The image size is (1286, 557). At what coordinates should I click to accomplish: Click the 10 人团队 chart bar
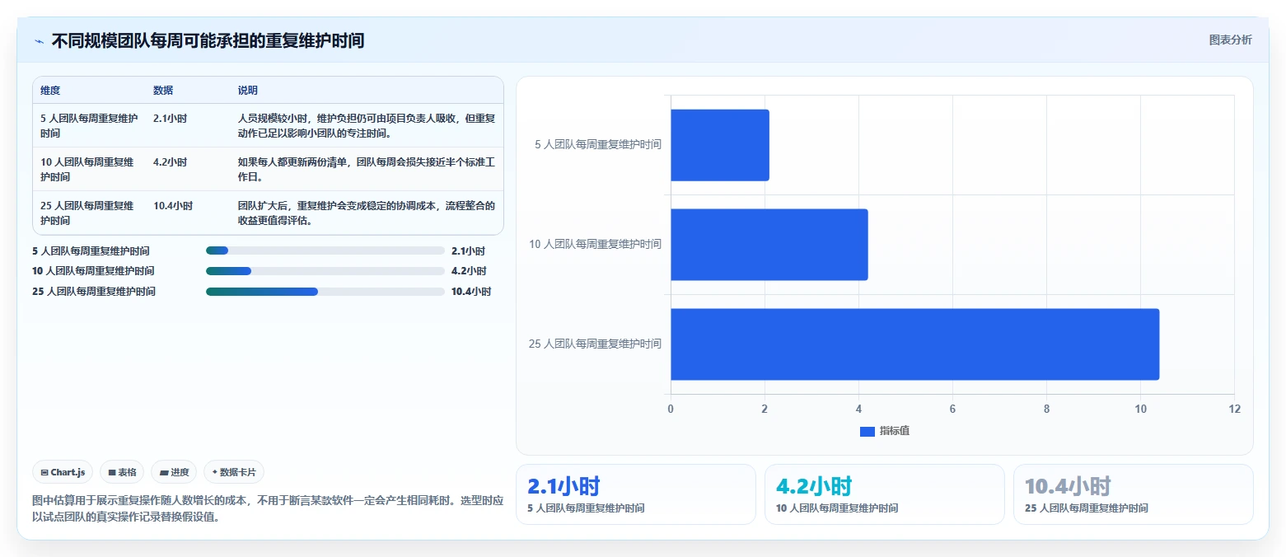click(769, 245)
